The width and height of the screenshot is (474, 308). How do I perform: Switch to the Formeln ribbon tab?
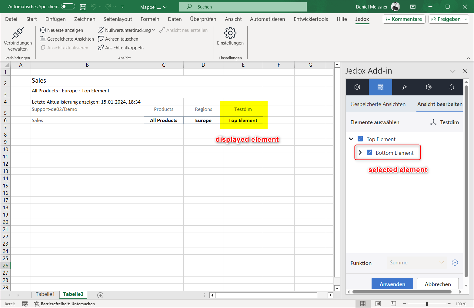point(150,19)
